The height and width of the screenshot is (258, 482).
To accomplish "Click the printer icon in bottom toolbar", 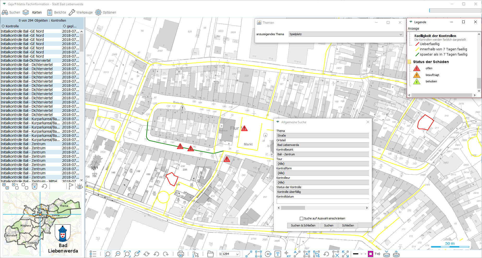I will pos(181,254).
